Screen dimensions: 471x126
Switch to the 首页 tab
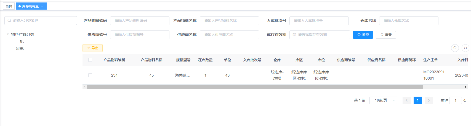tap(9, 6)
